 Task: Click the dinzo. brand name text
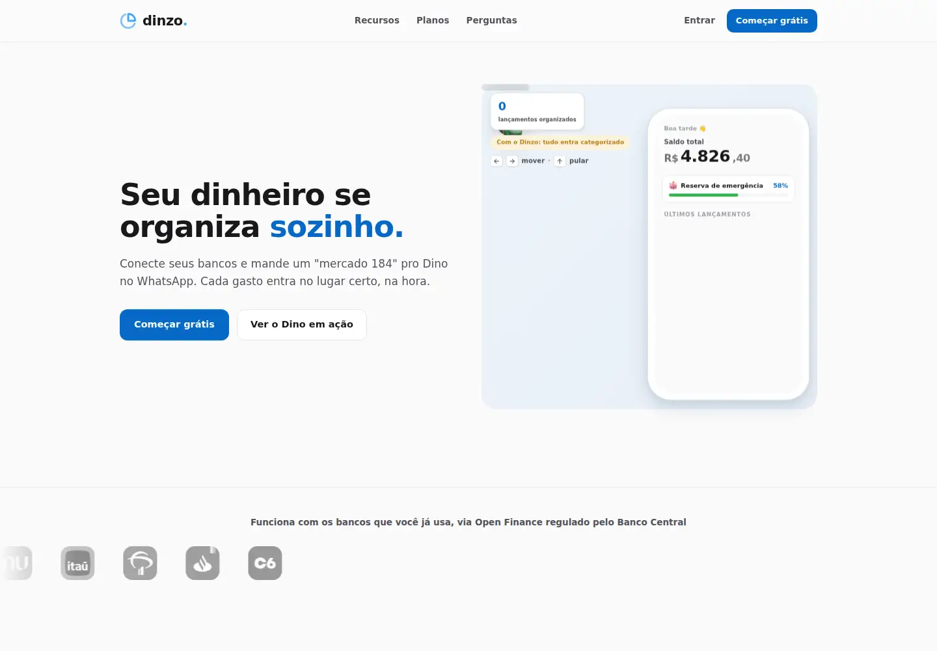pos(165,21)
